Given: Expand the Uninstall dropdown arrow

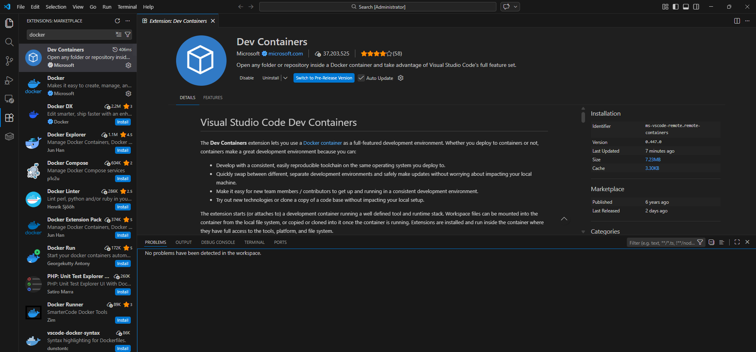Looking at the screenshot, I should (x=286, y=78).
